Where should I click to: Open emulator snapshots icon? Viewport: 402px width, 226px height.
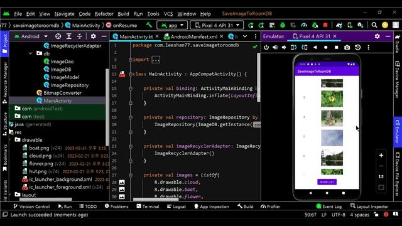pos(357,48)
